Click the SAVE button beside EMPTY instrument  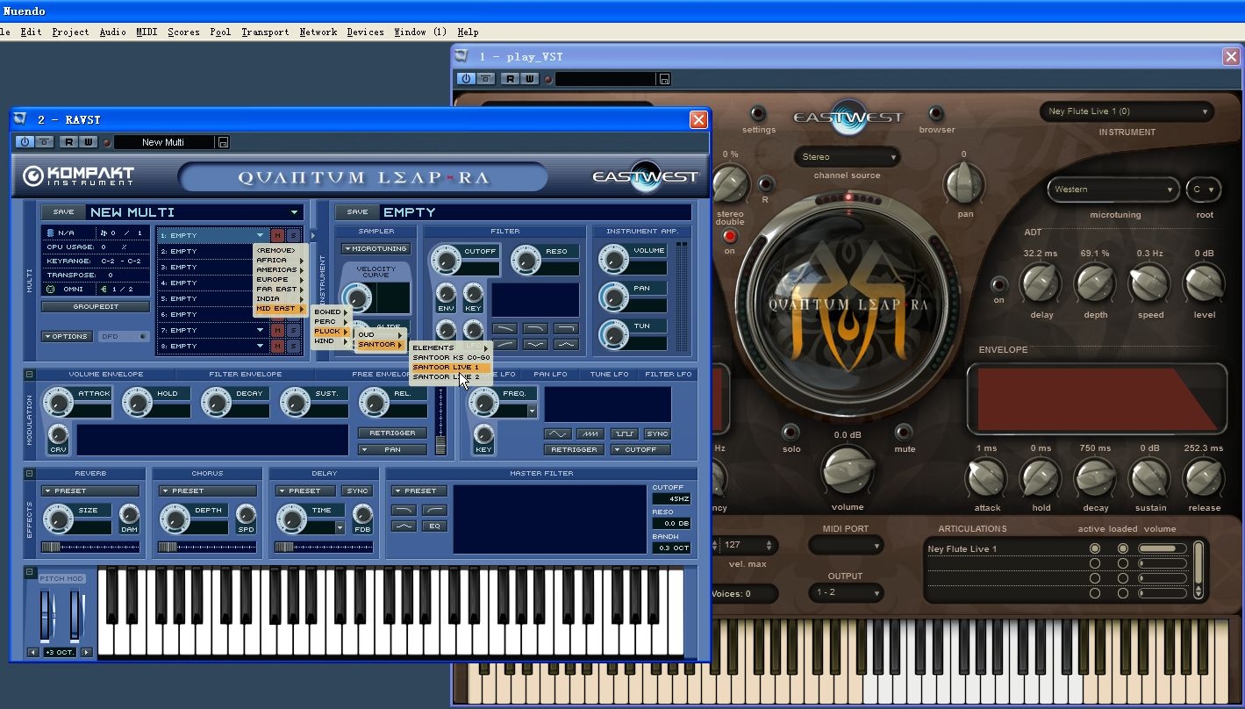(356, 212)
